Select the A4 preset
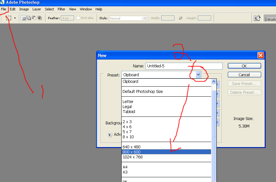 pos(166,167)
